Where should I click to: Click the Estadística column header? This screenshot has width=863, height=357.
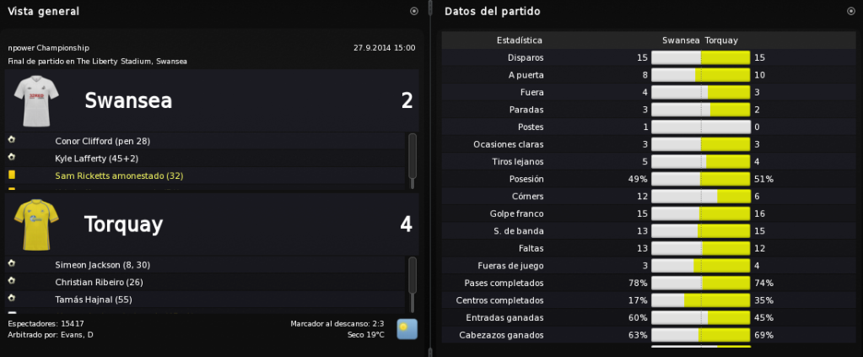coord(519,41)
